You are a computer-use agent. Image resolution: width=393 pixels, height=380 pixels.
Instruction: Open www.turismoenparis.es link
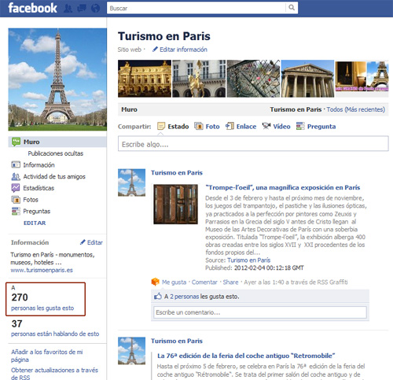tap(42, 270)
